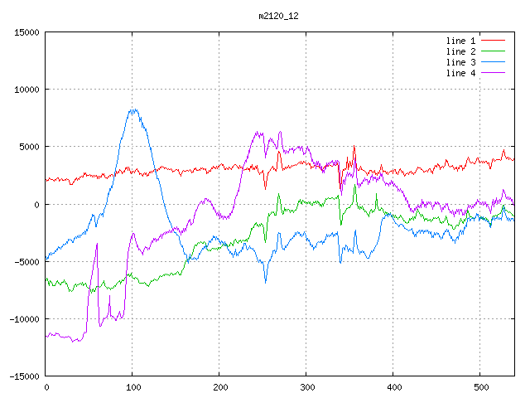This screenshot has height=398, width=530.
Task: Click the x-axis label 300
Action: pyautogui.click(x=307, y=387)
